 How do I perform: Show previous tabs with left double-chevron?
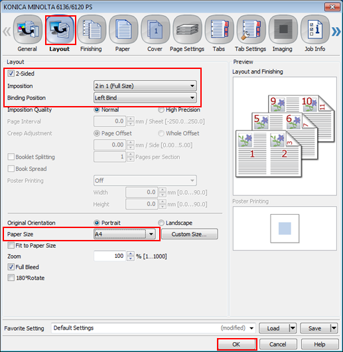coord(7,31)
